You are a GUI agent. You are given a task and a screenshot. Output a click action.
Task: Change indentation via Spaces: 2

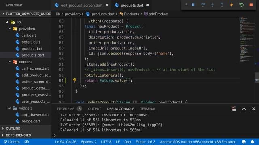89,142
